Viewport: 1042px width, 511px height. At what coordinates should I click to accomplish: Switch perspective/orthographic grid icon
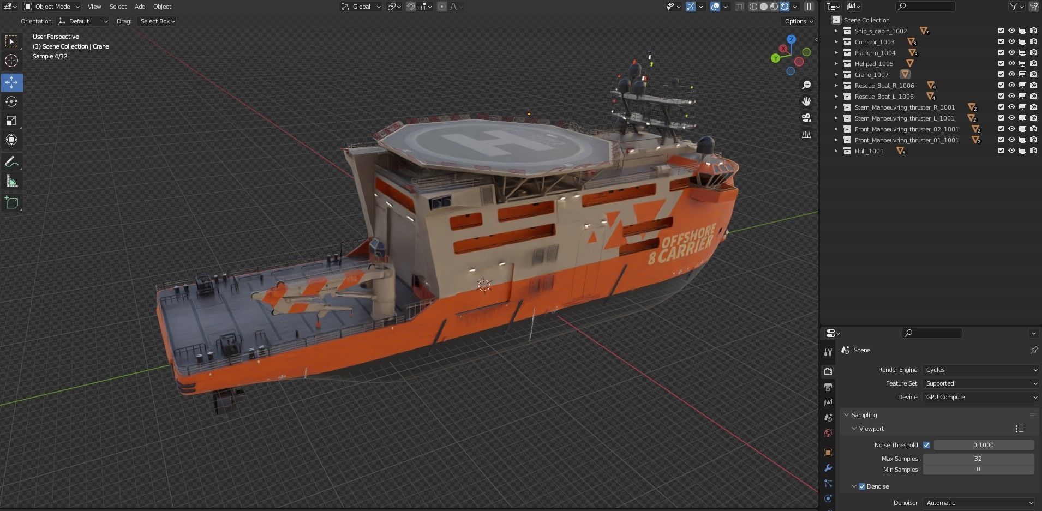click(x=806, y=134)
